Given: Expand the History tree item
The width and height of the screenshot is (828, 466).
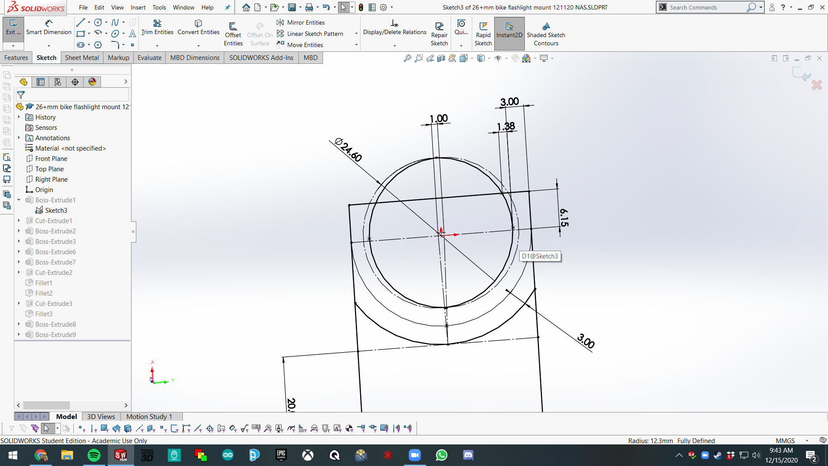Looking at the screenshot, I should [19, 117].
